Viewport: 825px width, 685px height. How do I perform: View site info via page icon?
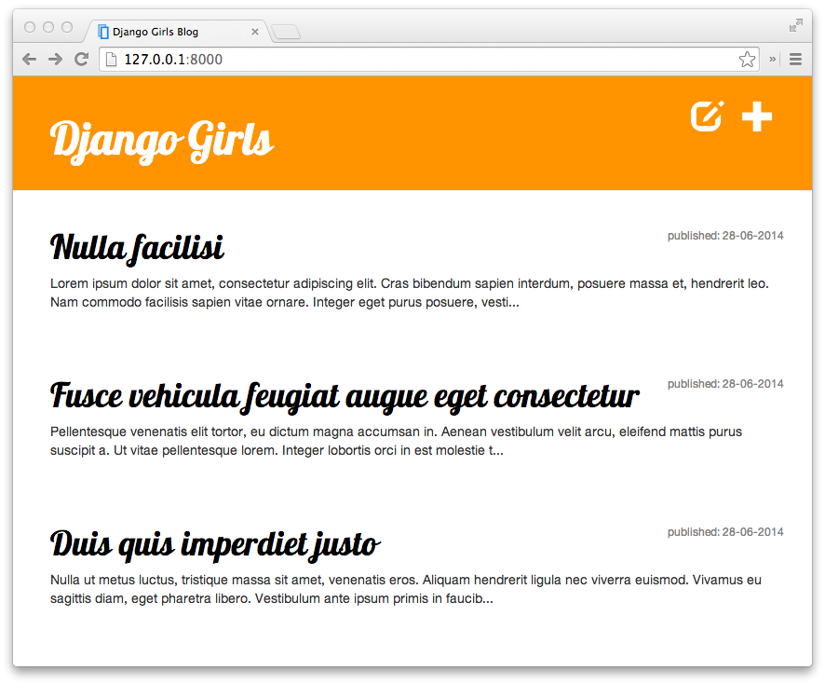click(112, 60)
